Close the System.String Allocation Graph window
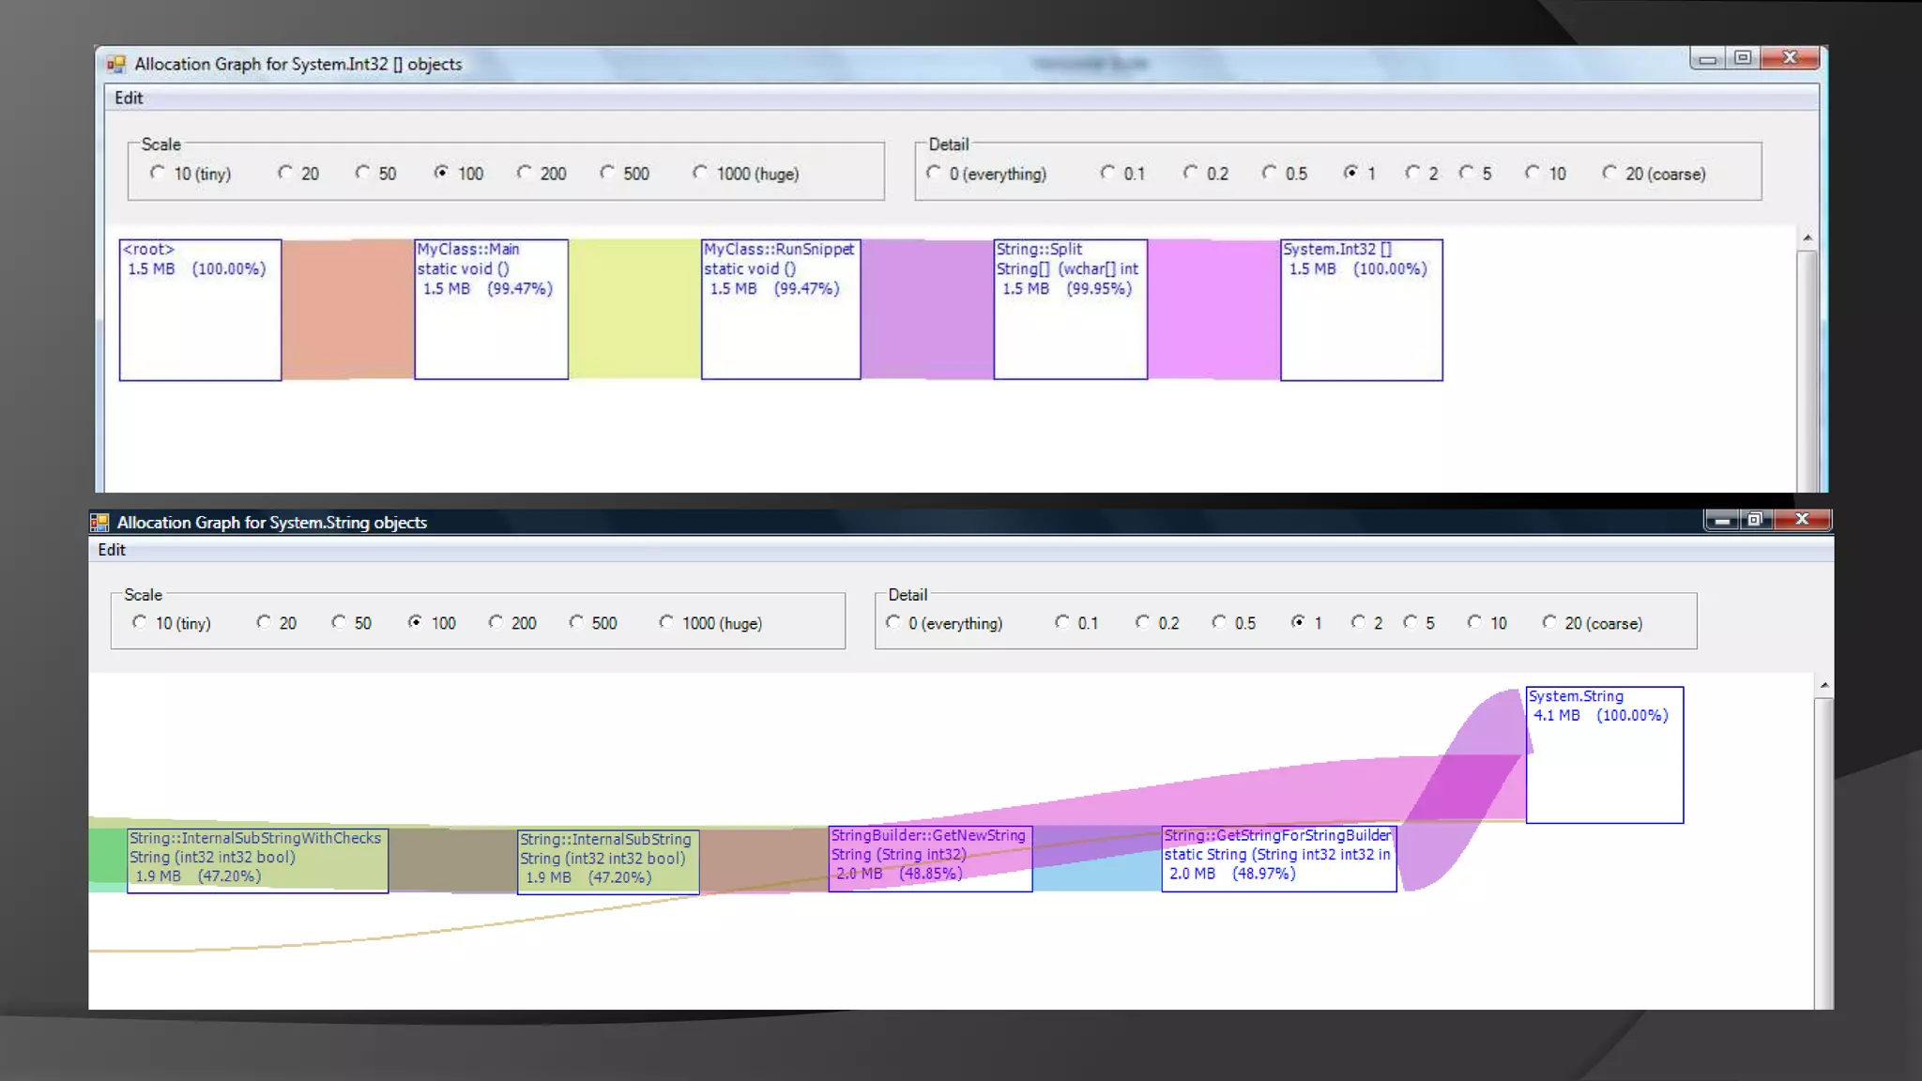 [1802, 520]
